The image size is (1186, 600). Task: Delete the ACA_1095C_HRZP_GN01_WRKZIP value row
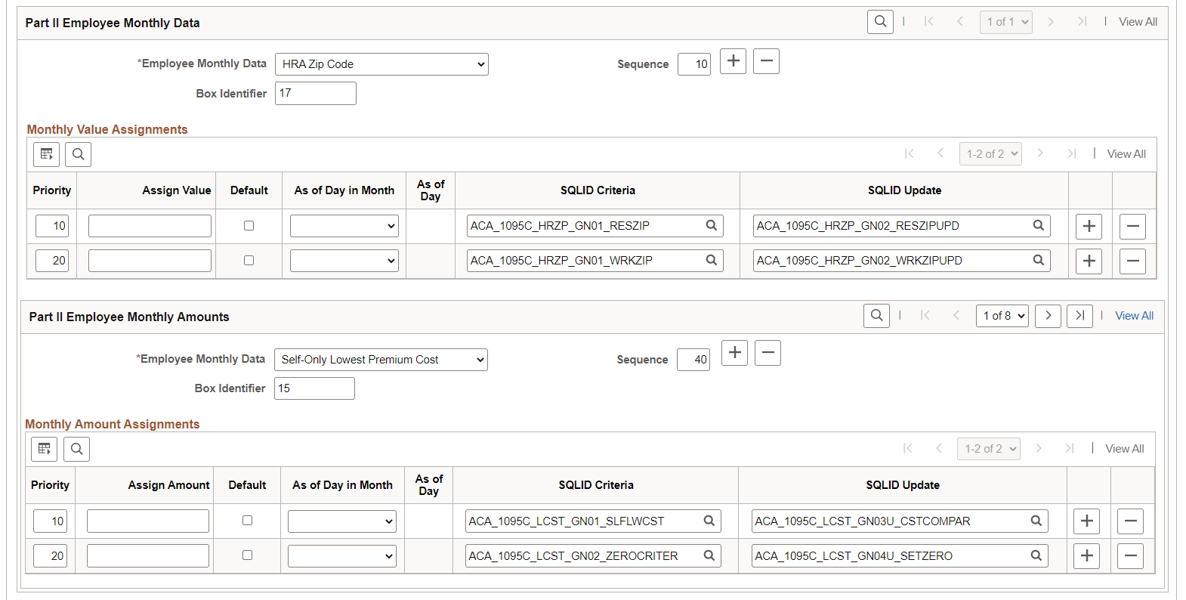(1132, 261)
